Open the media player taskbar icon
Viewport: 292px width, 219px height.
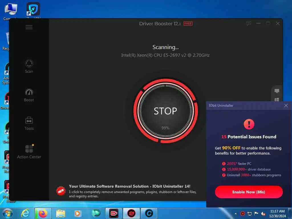(x=78, y=213)
